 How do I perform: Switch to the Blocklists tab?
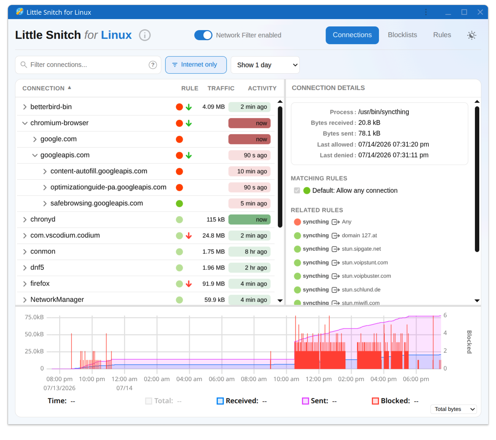point(402,35)
